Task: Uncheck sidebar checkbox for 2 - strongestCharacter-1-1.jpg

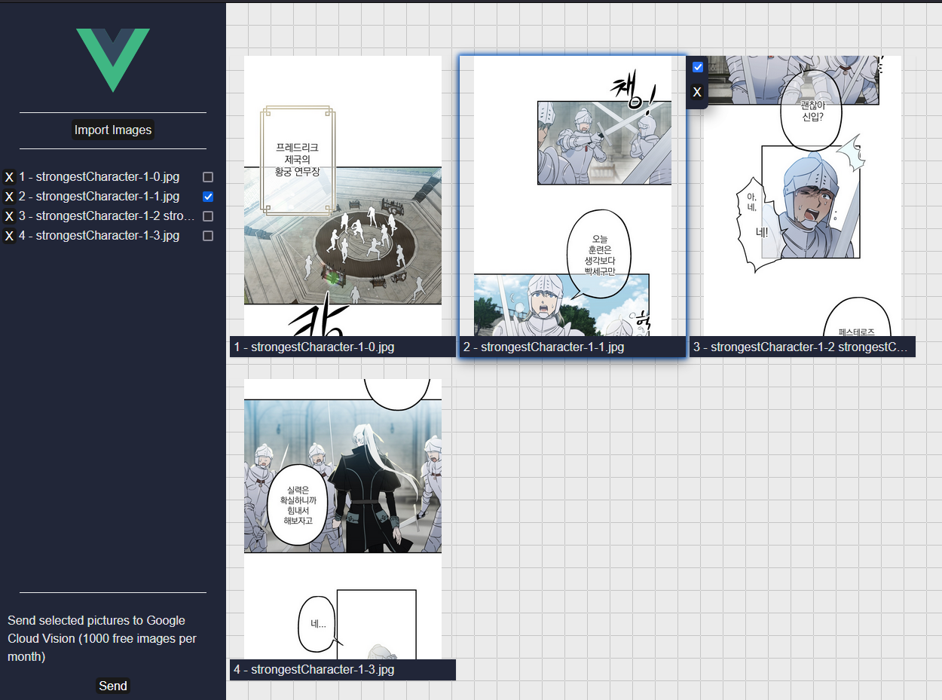Action: (x=208, y=197)
